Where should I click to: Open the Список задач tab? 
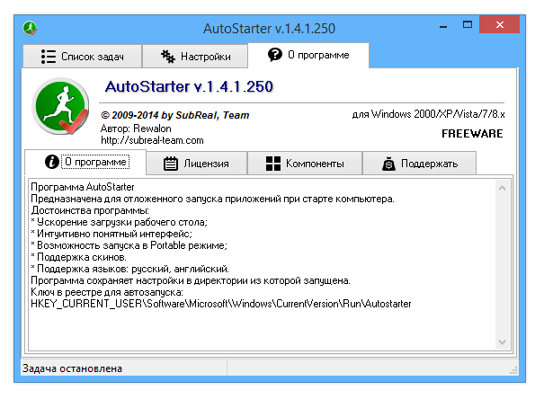[82, 57]
